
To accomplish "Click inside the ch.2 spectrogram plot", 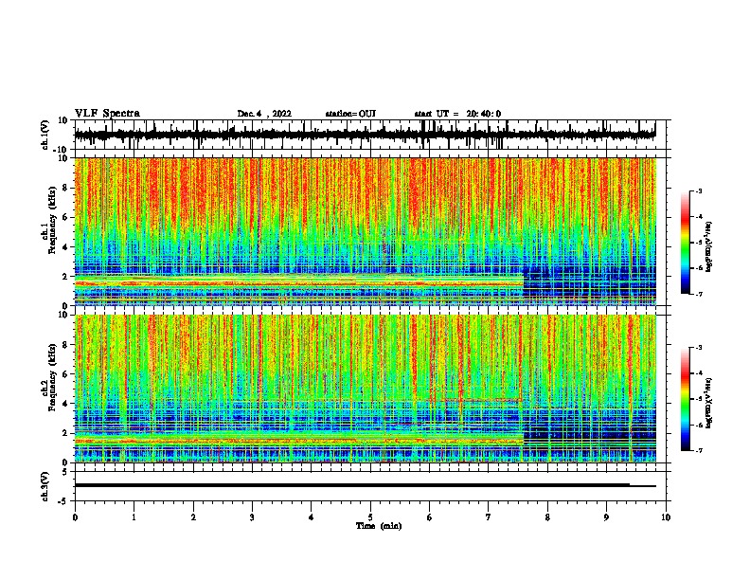I will (x=365, y=389).
